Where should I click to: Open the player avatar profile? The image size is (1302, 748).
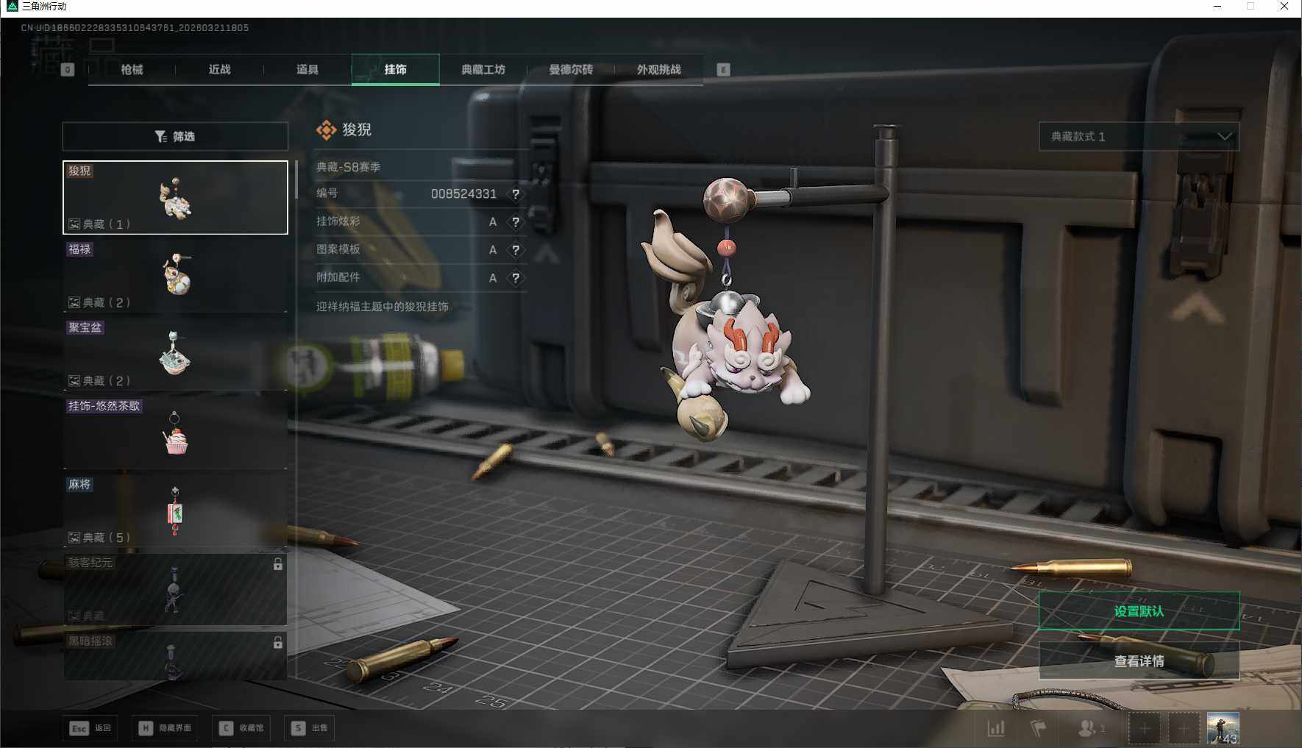pos(1223,728)
